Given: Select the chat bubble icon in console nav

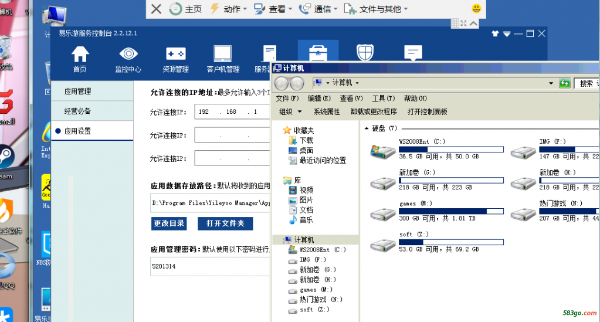Looking at the screenshot, I should (413, 53).
